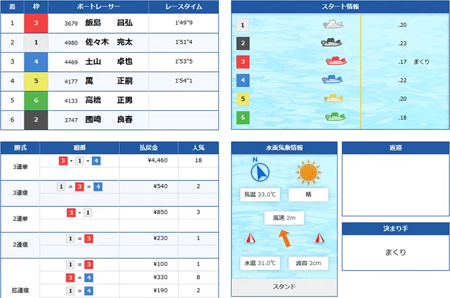Click the left red-white buoy icon

click(250, 237)
